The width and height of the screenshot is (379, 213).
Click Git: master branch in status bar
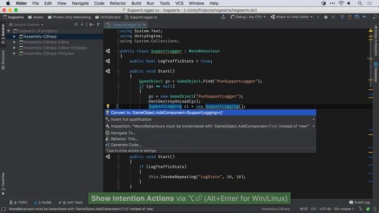[344, 209]
